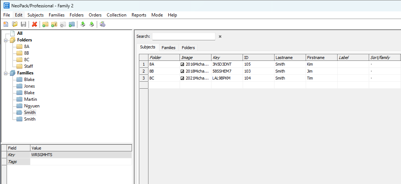This screenshot has width=401, height=184.
Task: Open the Reports menu
Action: [x=139, y=15]
